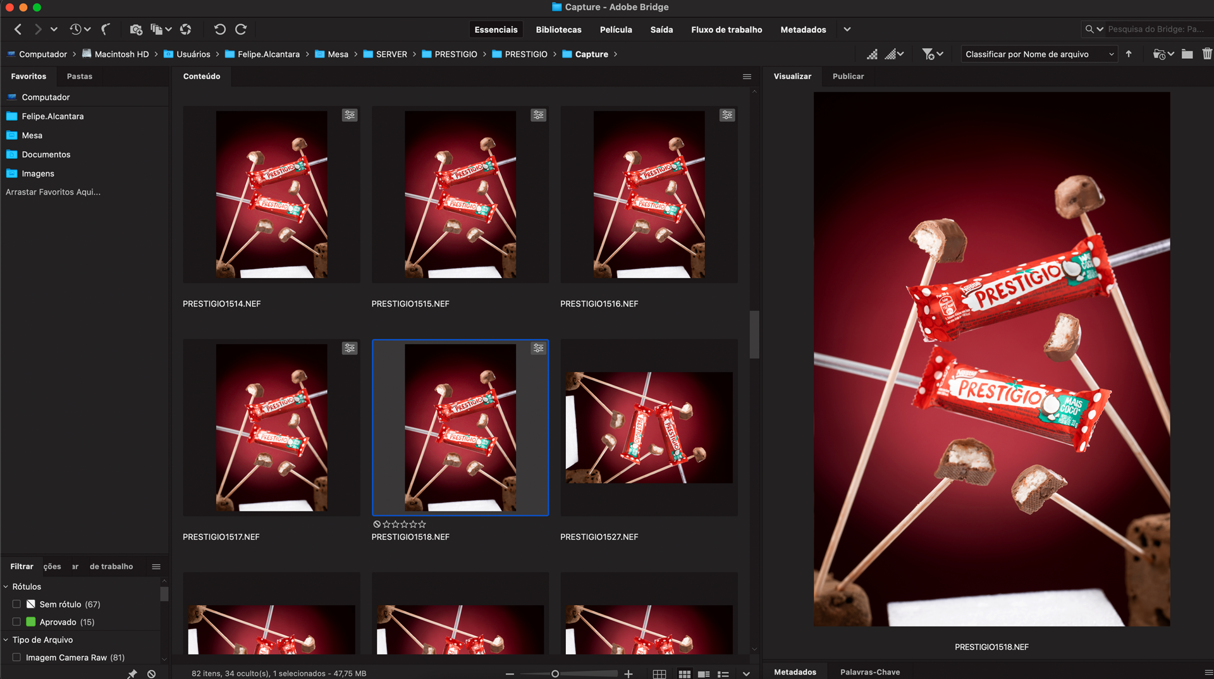
Task: Open the filter items by rating dropdown
Action: pos(933,54)
